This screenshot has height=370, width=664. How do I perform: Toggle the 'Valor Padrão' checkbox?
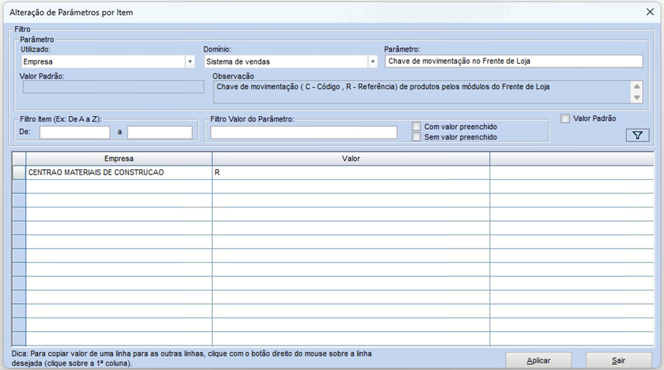point(566,118)
